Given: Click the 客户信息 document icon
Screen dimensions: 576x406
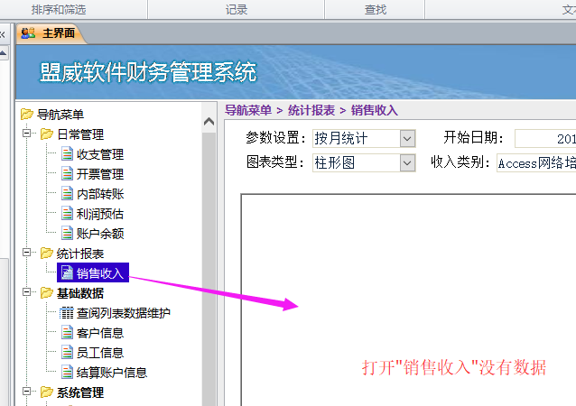Looking at the screenshot, I should 67,332.
